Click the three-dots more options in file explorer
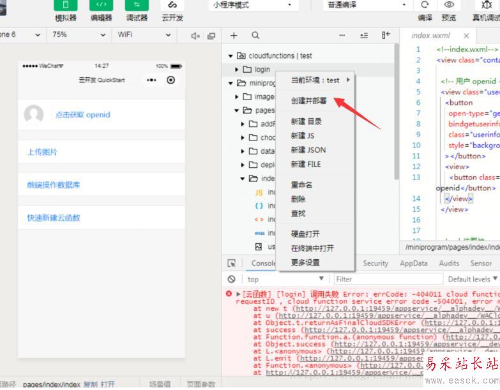The height and width of the screenshot is (390, 500). 342,35
